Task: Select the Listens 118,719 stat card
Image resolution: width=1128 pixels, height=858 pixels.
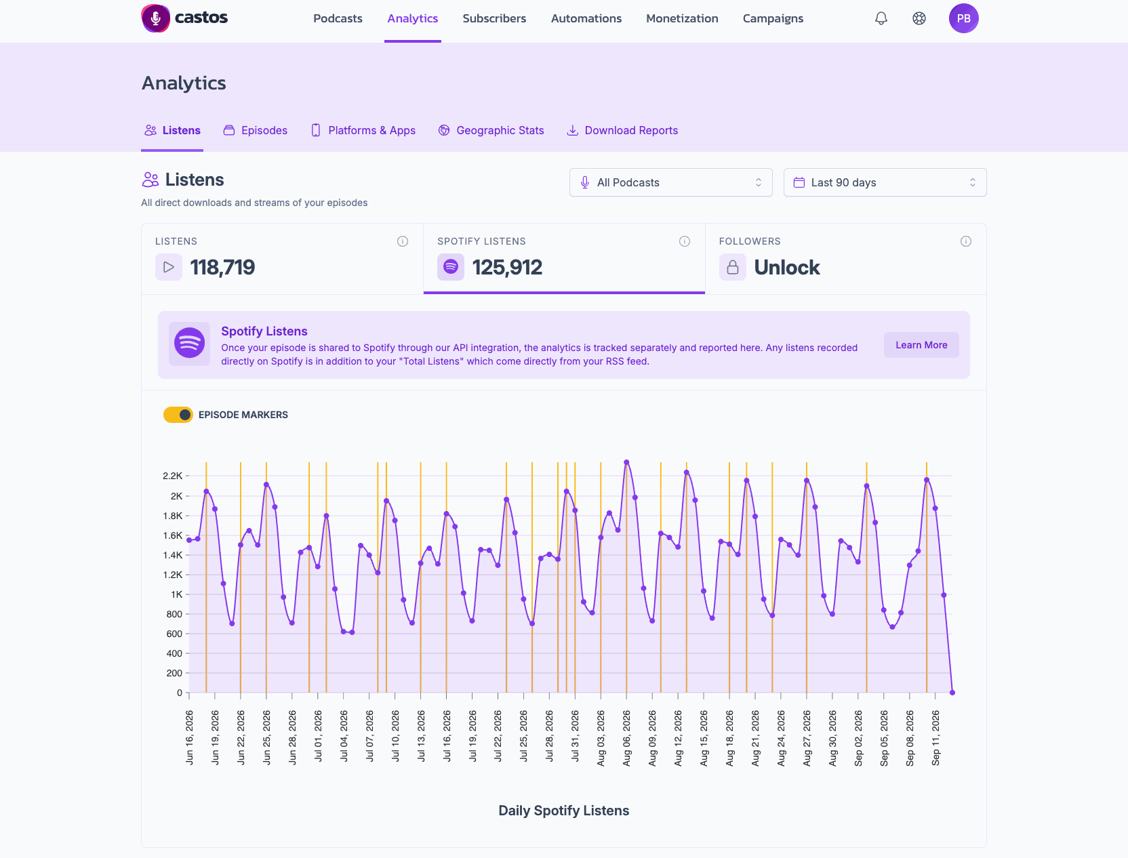Action: pos(282,259)
